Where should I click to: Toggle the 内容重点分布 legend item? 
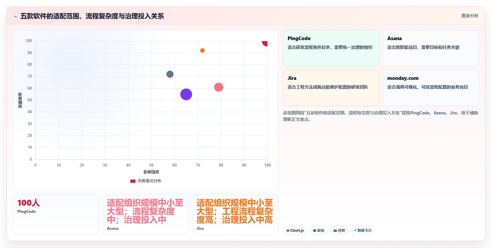click(146, 181)
